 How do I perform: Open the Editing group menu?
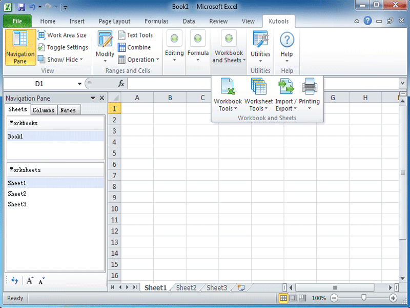pyautogui.click(x=174, y=47)
